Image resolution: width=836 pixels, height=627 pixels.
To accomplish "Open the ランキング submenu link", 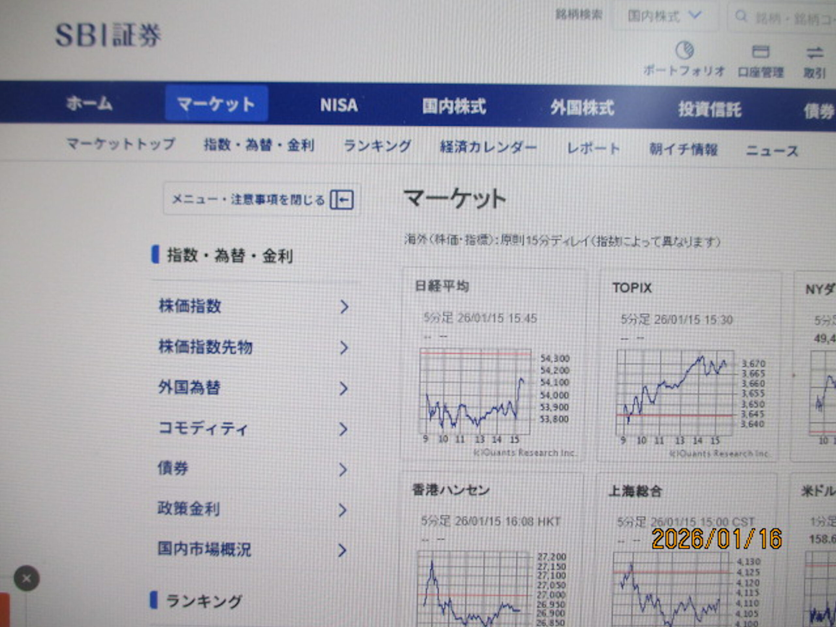I will 377,146.
